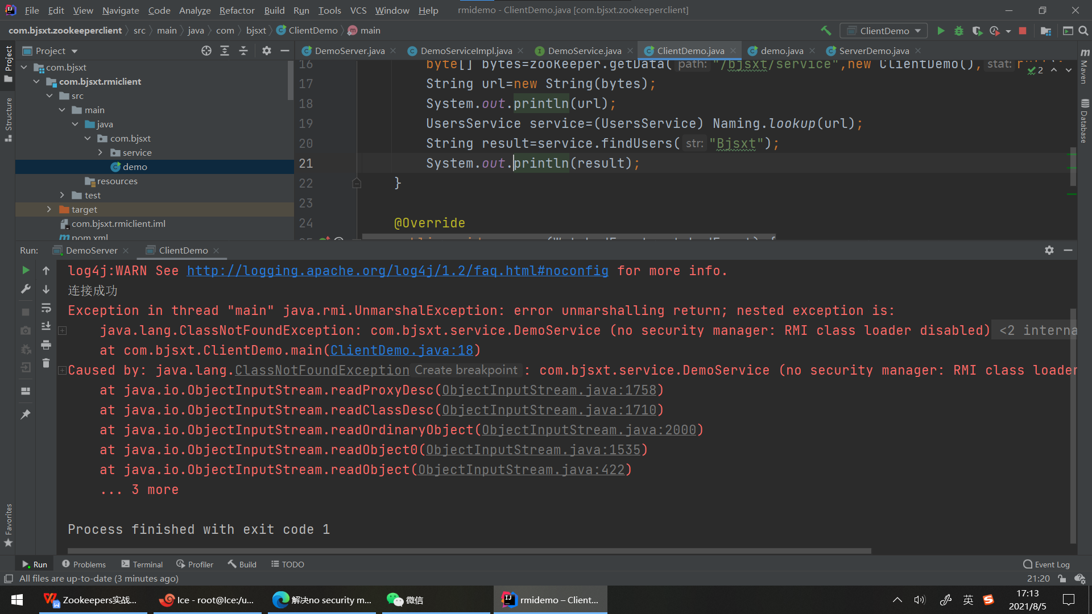
Task: Open Database tool window
Action: pos(1084,121)
